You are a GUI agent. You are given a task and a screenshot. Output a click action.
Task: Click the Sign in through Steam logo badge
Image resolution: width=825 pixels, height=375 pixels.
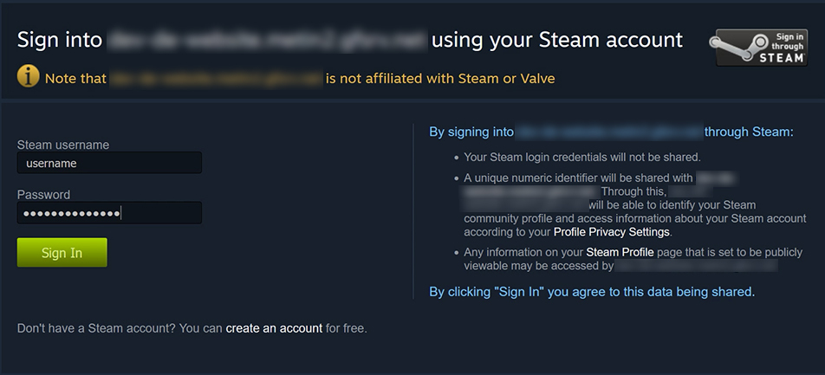[x=761, y=47]
